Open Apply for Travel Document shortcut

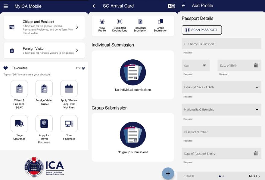click(44, 124)
